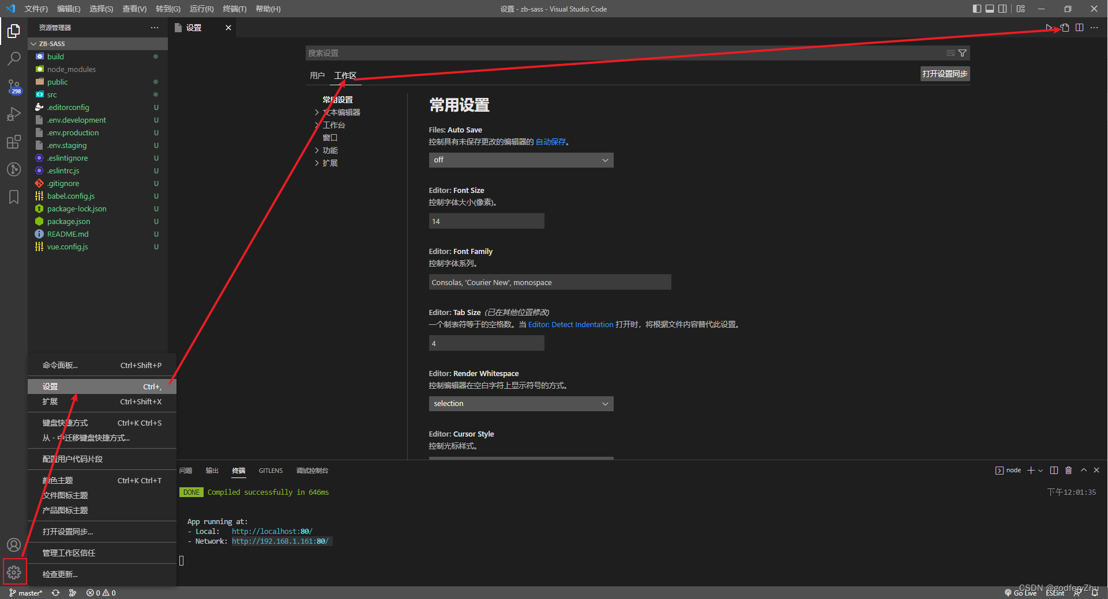Open the Search view in the activity bar
Image resolution: width=1108 pixels, height=599 pixels.
pos(14,58)
